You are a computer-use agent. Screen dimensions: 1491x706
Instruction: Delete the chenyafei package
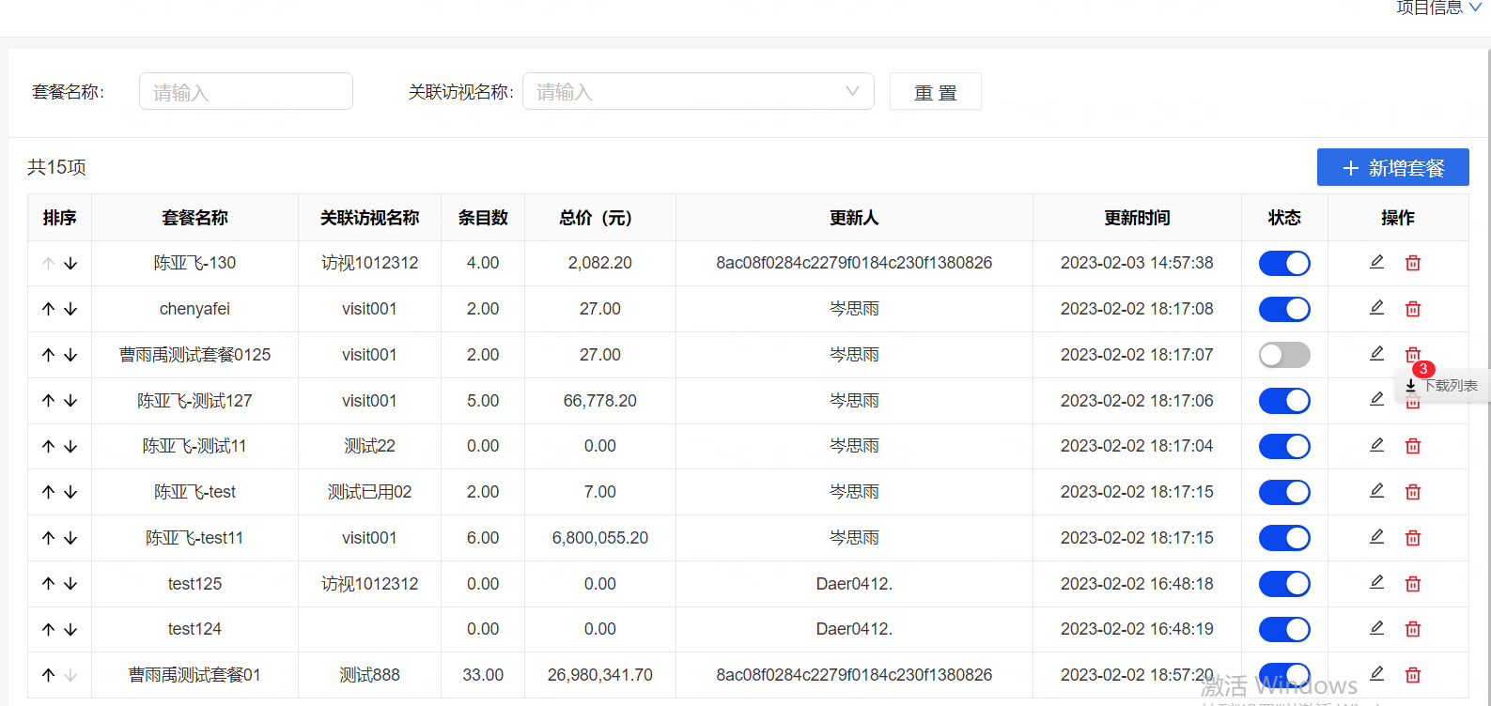(x=1413, y=309)
